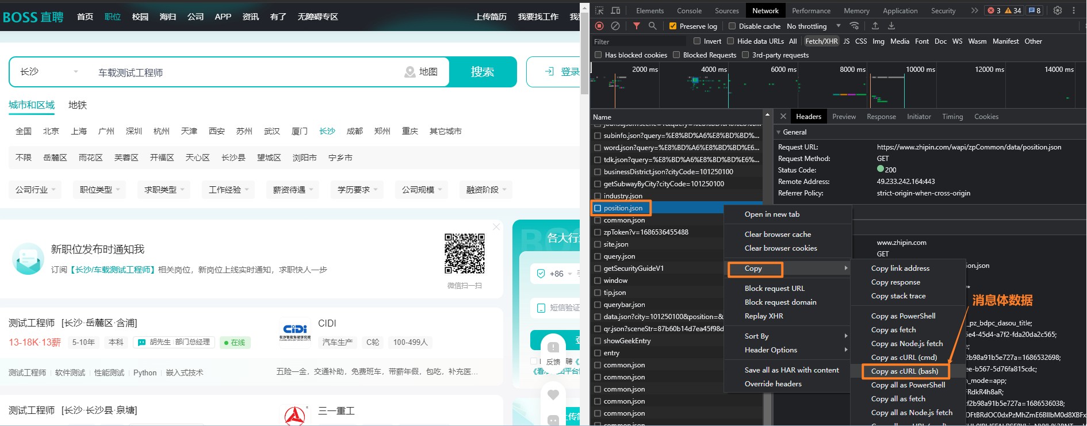
Task: Check the Invert filter checkbox
Action: [697, 41]
